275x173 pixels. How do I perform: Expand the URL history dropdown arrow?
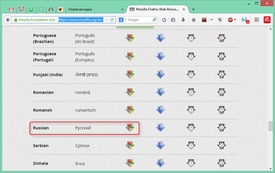point(107,20)
